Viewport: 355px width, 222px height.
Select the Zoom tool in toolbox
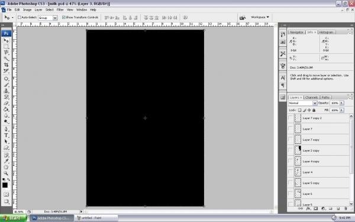6,173
